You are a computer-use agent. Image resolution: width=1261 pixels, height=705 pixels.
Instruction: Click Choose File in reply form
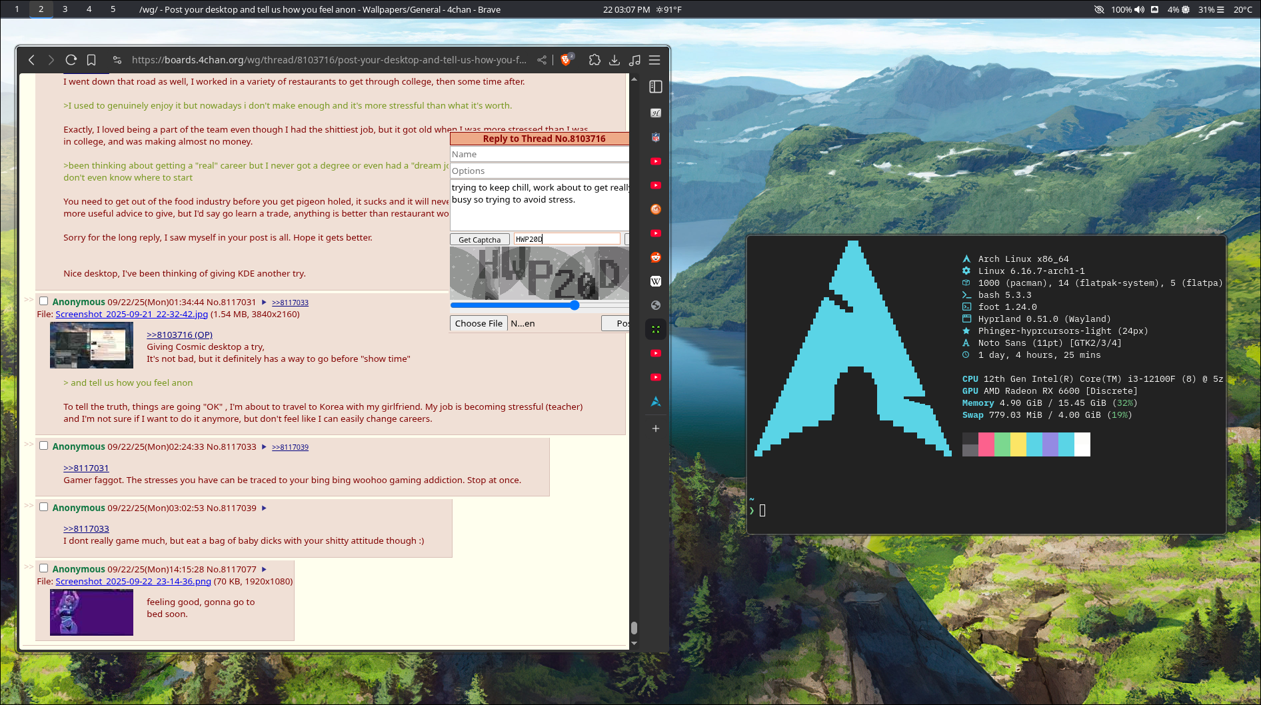pos(479,323)
